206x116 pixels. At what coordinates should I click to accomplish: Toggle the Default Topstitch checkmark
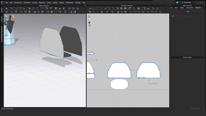173,16
